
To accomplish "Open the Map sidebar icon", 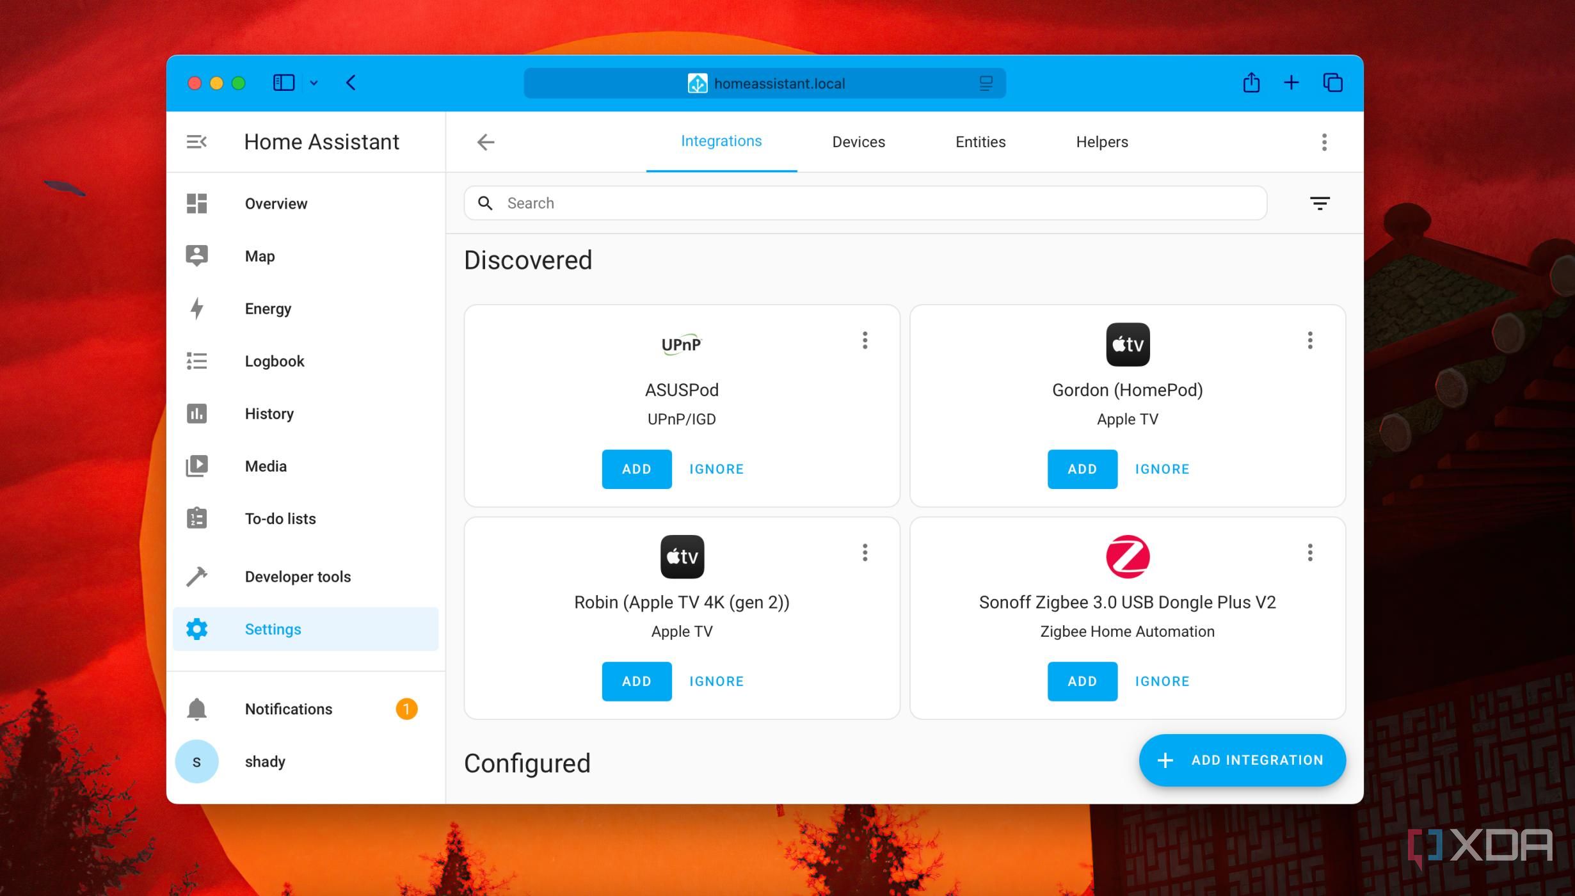I will tap(196, 256).
